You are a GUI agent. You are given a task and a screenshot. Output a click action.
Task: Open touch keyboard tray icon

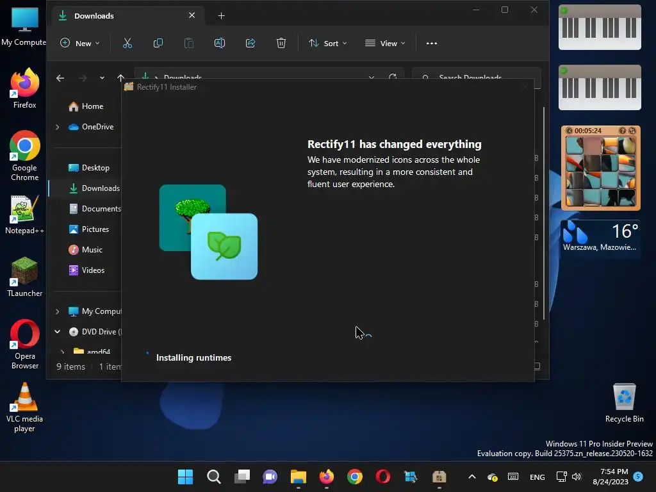pos(513,477)
